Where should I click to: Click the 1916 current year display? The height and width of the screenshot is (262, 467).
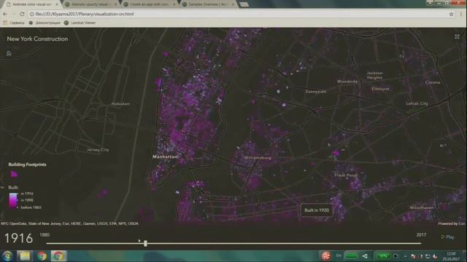point(18,238)
